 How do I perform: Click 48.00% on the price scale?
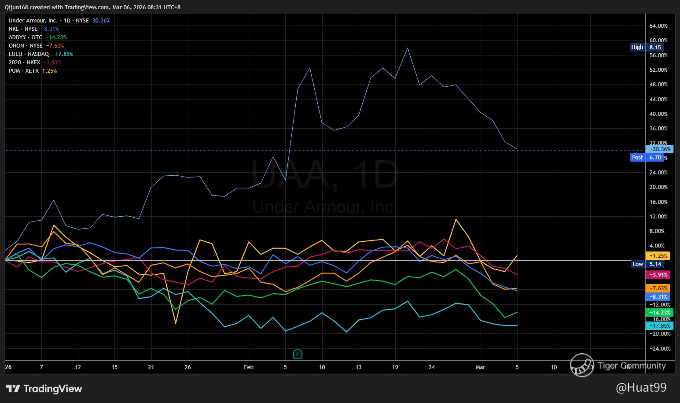tap(658, 85)
